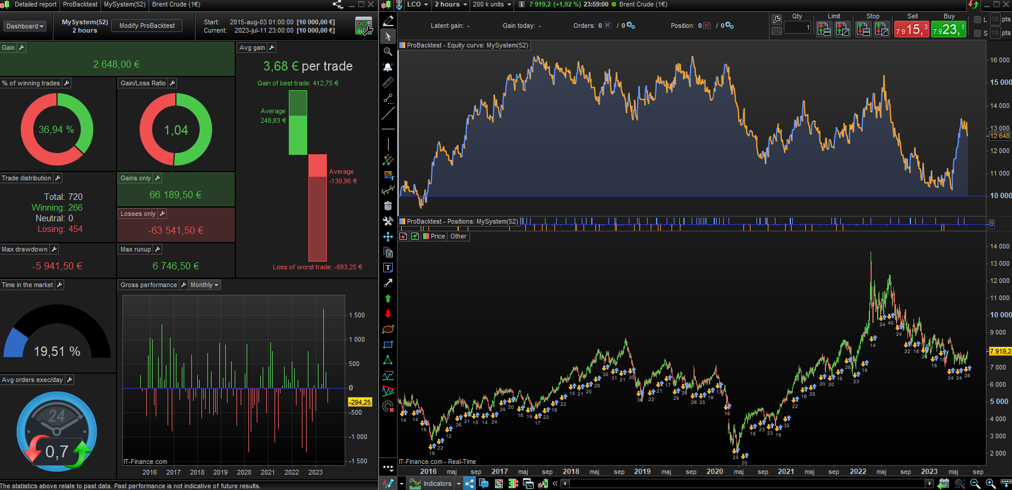Enable the S points checkbox
Image resolution: width=1012 pixels, height=490 pixels.
tap(978, 33)
